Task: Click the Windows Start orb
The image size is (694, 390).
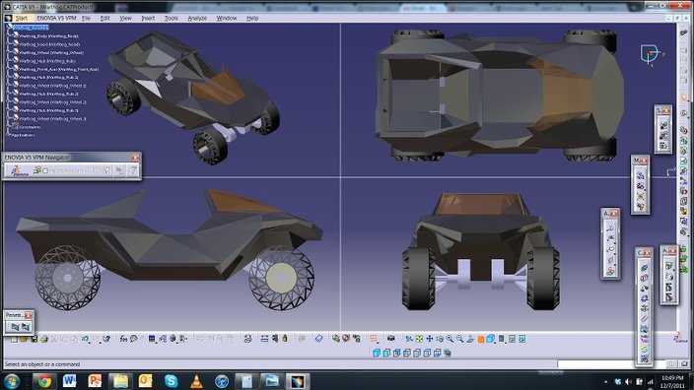Action: click(11, 381)
